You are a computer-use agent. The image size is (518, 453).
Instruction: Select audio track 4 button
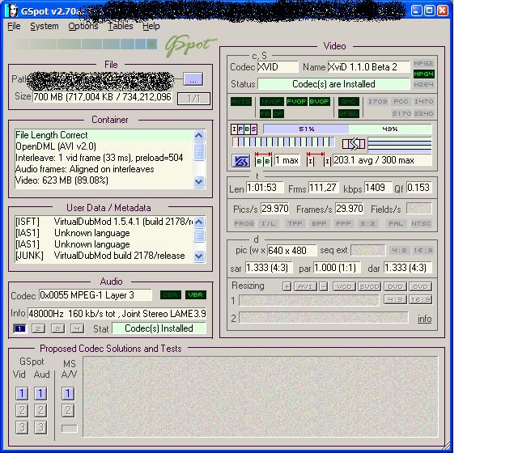click(x=78, y=328)
